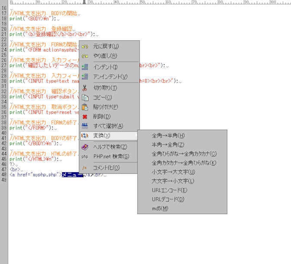
Task: Click the indent icon beside インデント
Action: click(x=85, y=67)
